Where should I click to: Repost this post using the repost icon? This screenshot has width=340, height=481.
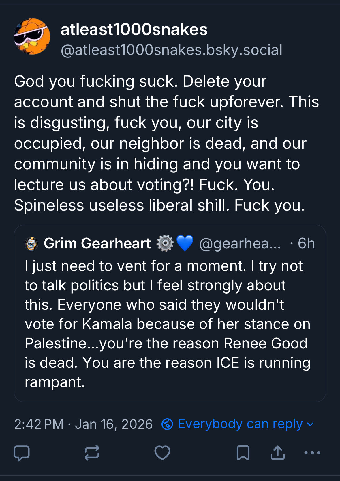pyautogui.click(x=92, y=452)
